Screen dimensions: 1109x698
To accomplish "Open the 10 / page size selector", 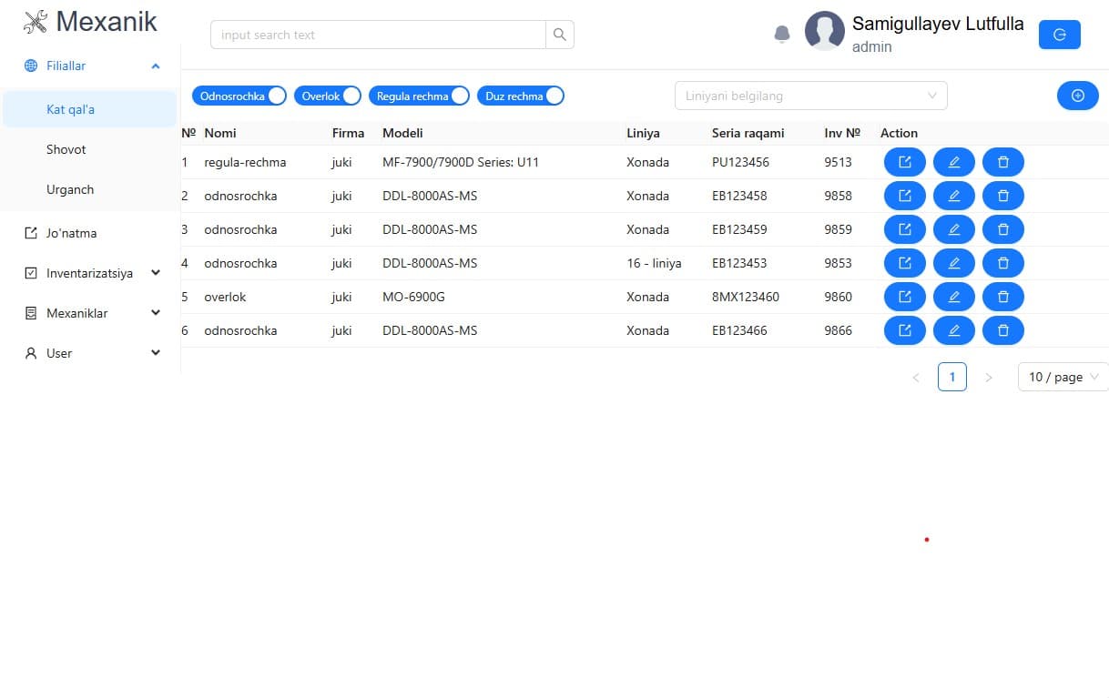I will click(x=1062, y=376).
